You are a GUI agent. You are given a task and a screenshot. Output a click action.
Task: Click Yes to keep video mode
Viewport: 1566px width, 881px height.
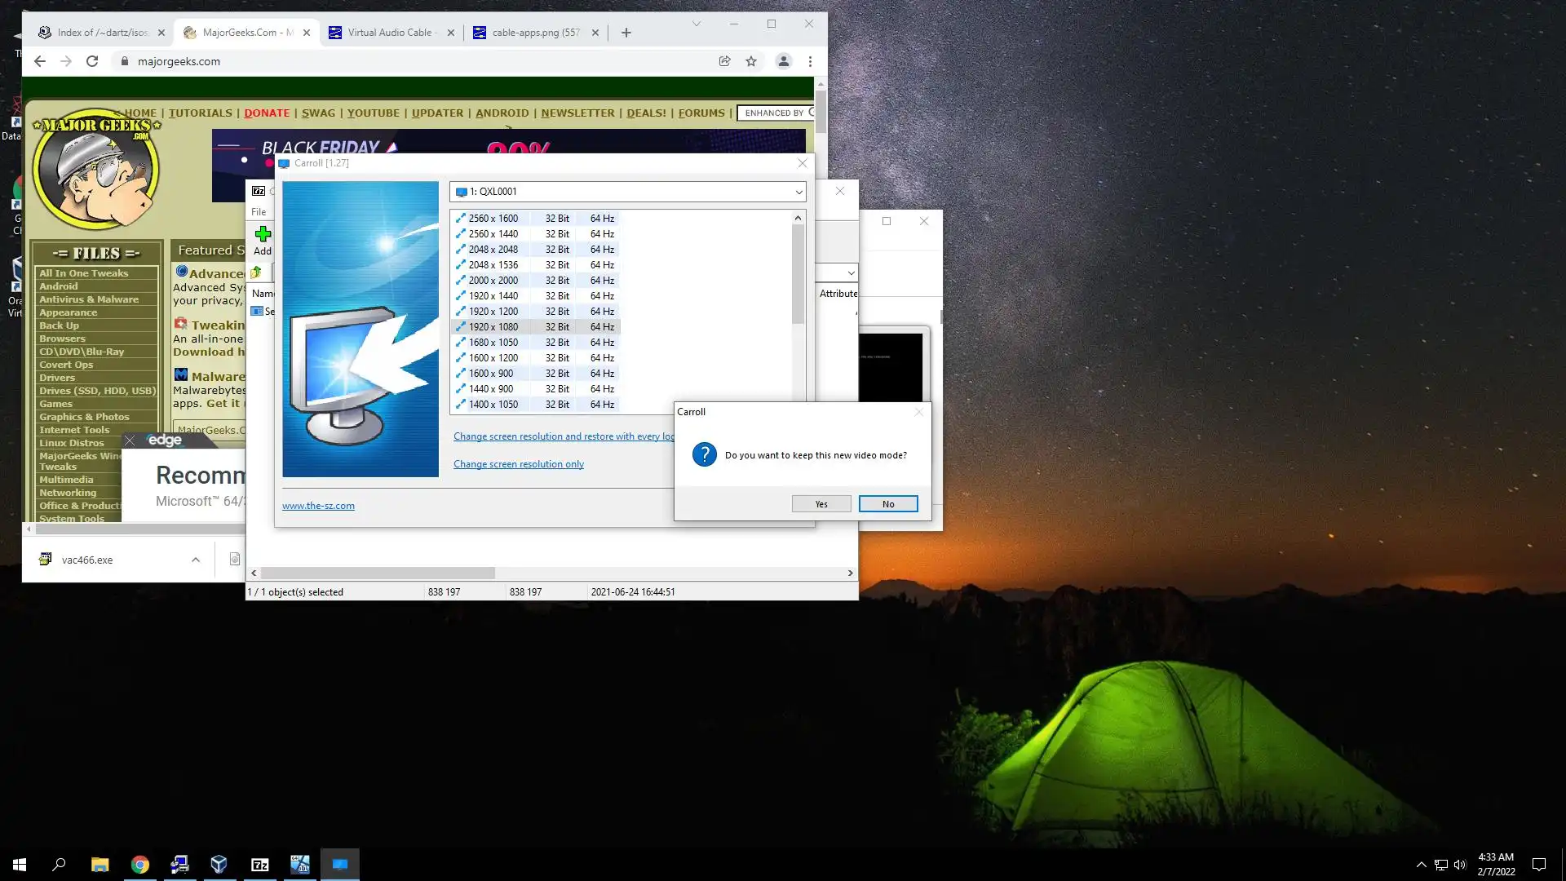coord(821,504)
